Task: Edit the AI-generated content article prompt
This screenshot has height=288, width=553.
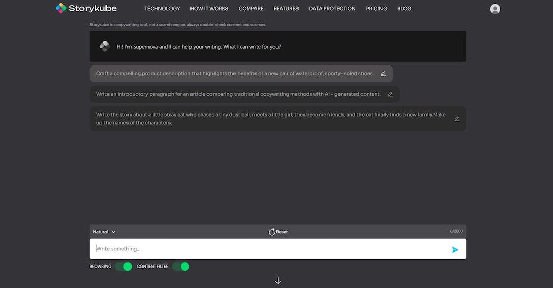Action: (390, 94)
